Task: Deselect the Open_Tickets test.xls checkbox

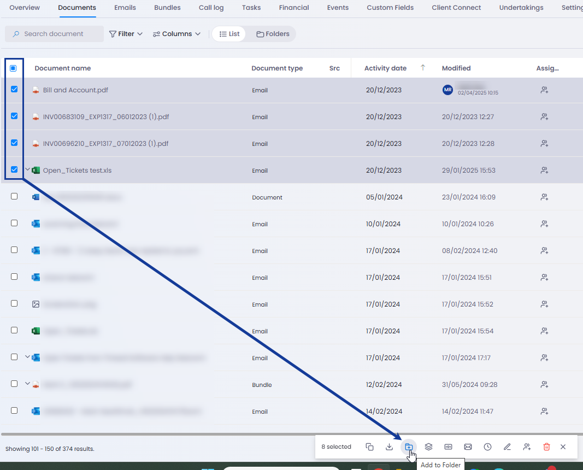Action: 14,169
